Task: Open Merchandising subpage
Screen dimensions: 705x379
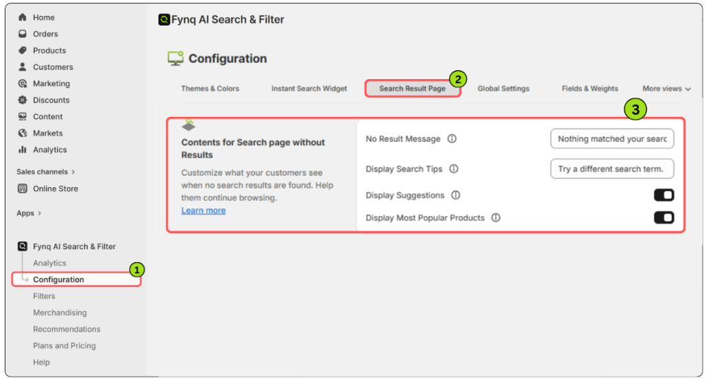Action: [60, 312]
